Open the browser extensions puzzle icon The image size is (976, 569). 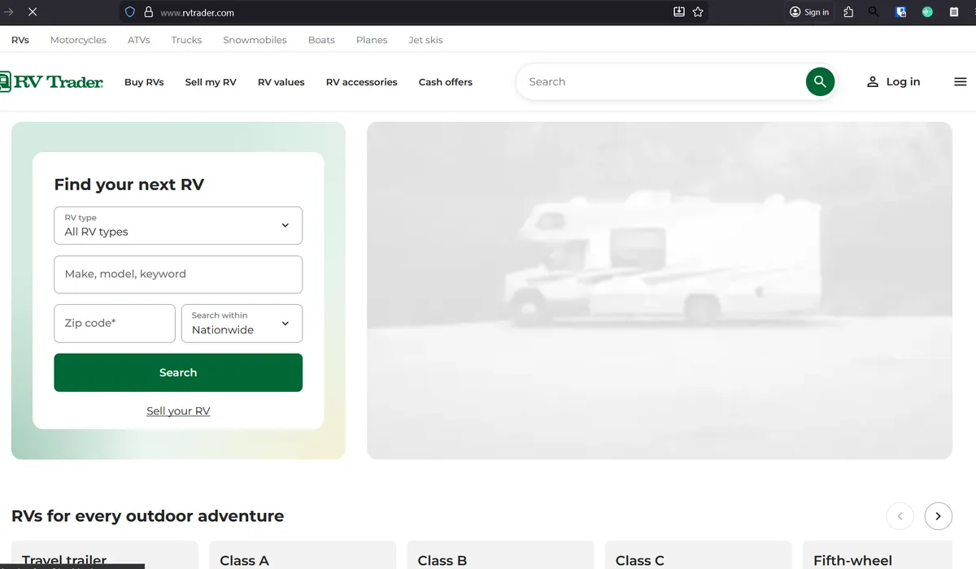pyautogui.click(x=848, y=12)
